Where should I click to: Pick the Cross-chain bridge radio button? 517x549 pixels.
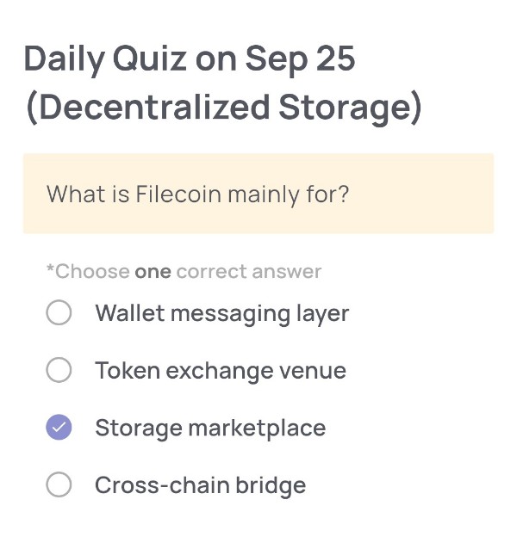coord(59,485)
